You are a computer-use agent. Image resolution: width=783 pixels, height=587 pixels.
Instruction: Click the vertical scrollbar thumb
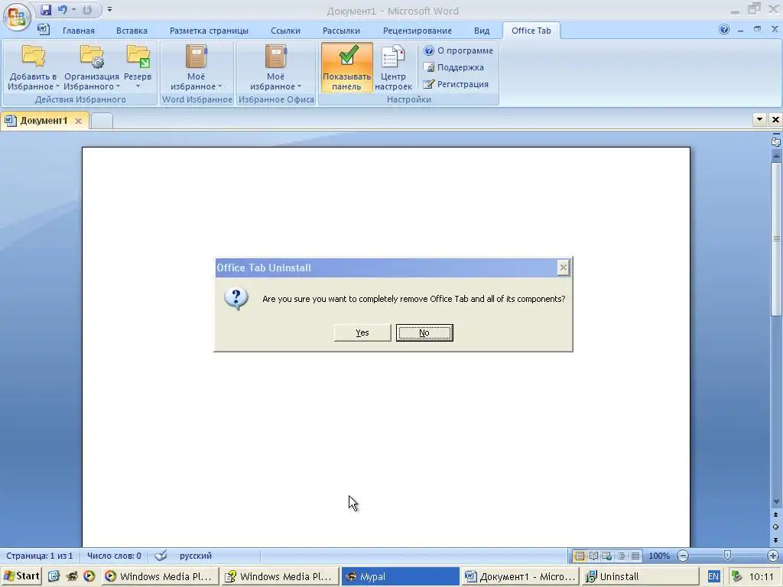point(775,238)
